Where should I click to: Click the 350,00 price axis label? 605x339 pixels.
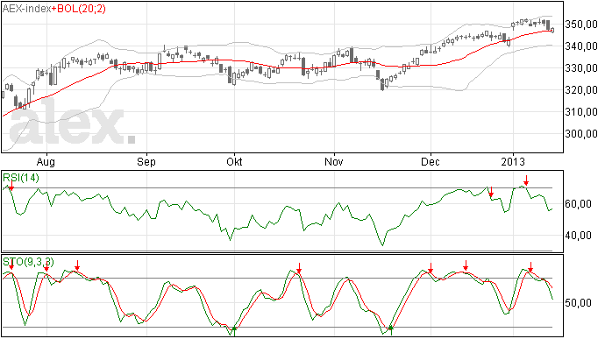pyautogui.click(x=581, y=25)
